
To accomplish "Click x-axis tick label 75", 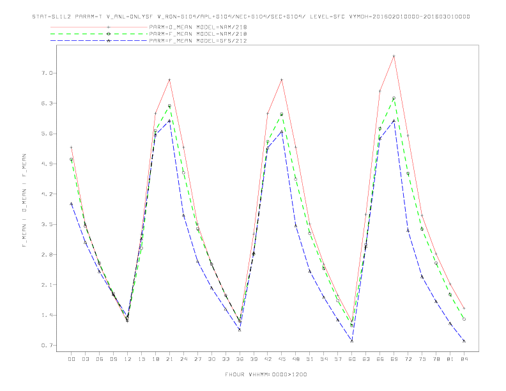I will [x=422, y=359].
